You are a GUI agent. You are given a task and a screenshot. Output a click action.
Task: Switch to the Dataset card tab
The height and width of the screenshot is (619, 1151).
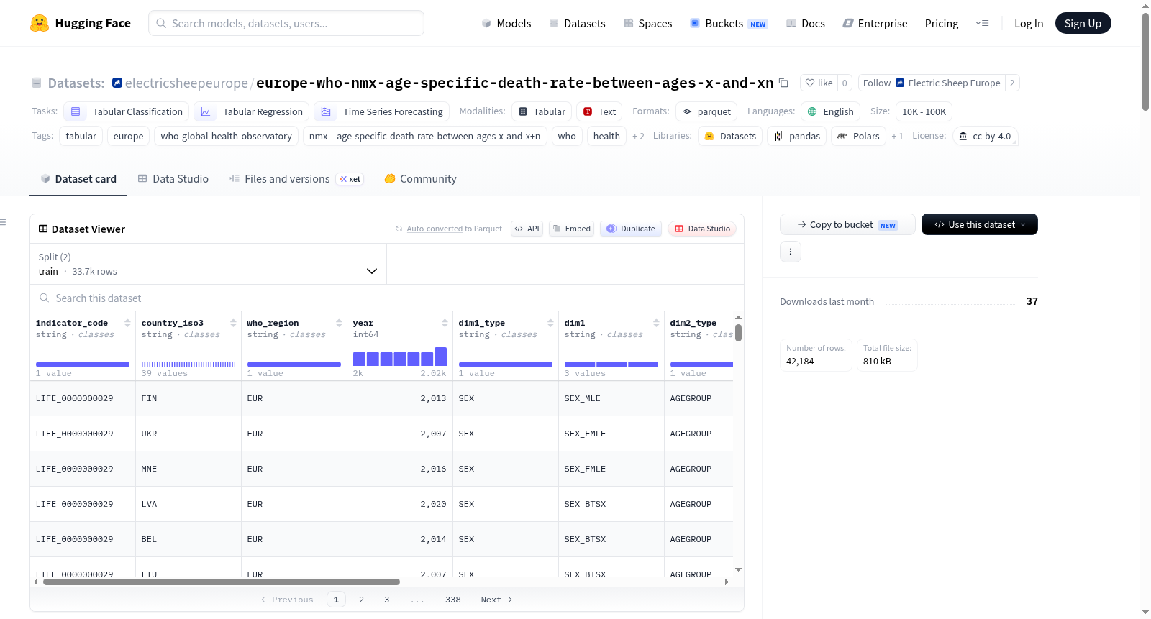[x=78, y=178]
